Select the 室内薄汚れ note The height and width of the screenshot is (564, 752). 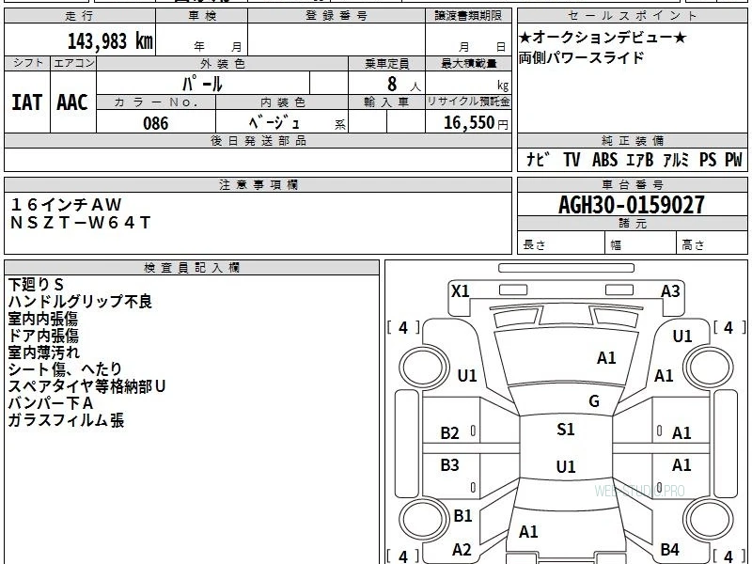pos(43,352)
